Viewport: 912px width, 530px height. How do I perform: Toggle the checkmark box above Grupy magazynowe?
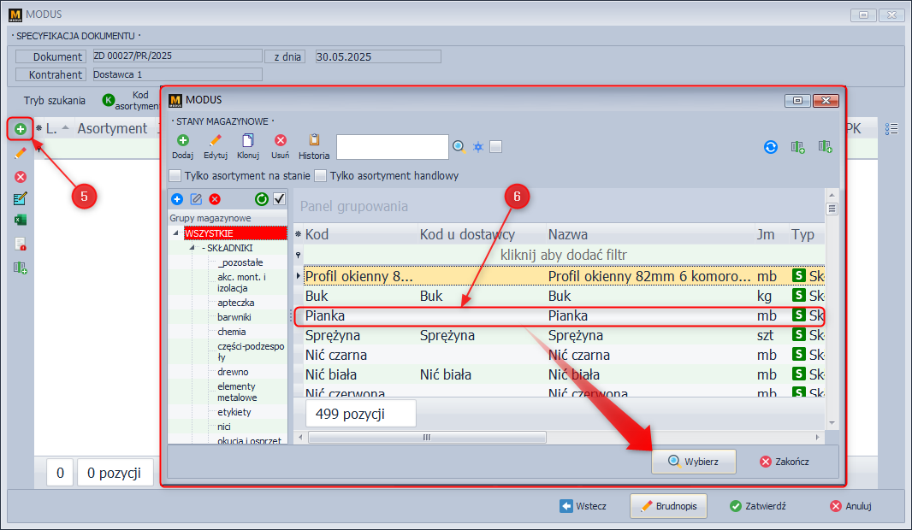(279, 199)
